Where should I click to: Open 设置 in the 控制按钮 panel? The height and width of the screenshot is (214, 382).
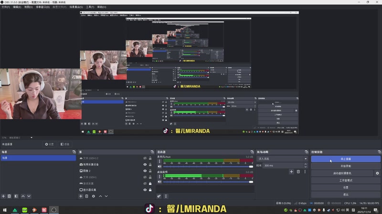[x=346, y=187]
